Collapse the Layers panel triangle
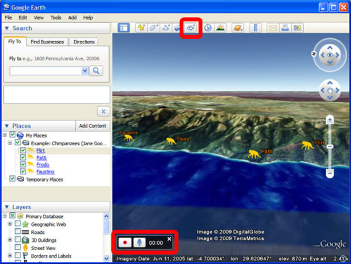351x264 pixels. tap(7, 207)
